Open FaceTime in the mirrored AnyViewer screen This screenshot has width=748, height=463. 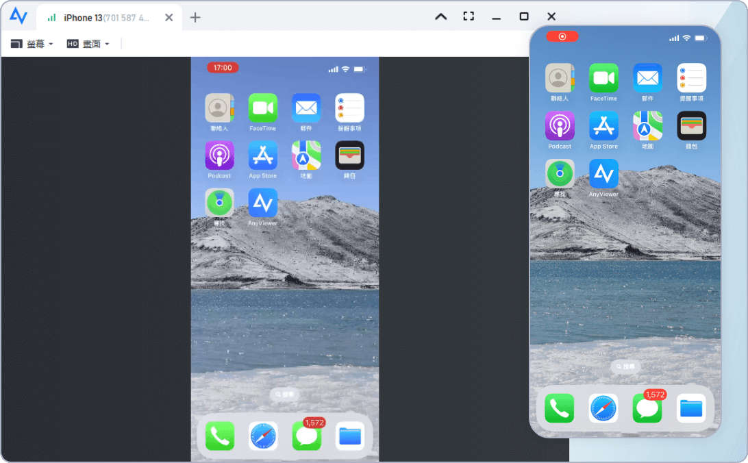click(x=263, y=108)
